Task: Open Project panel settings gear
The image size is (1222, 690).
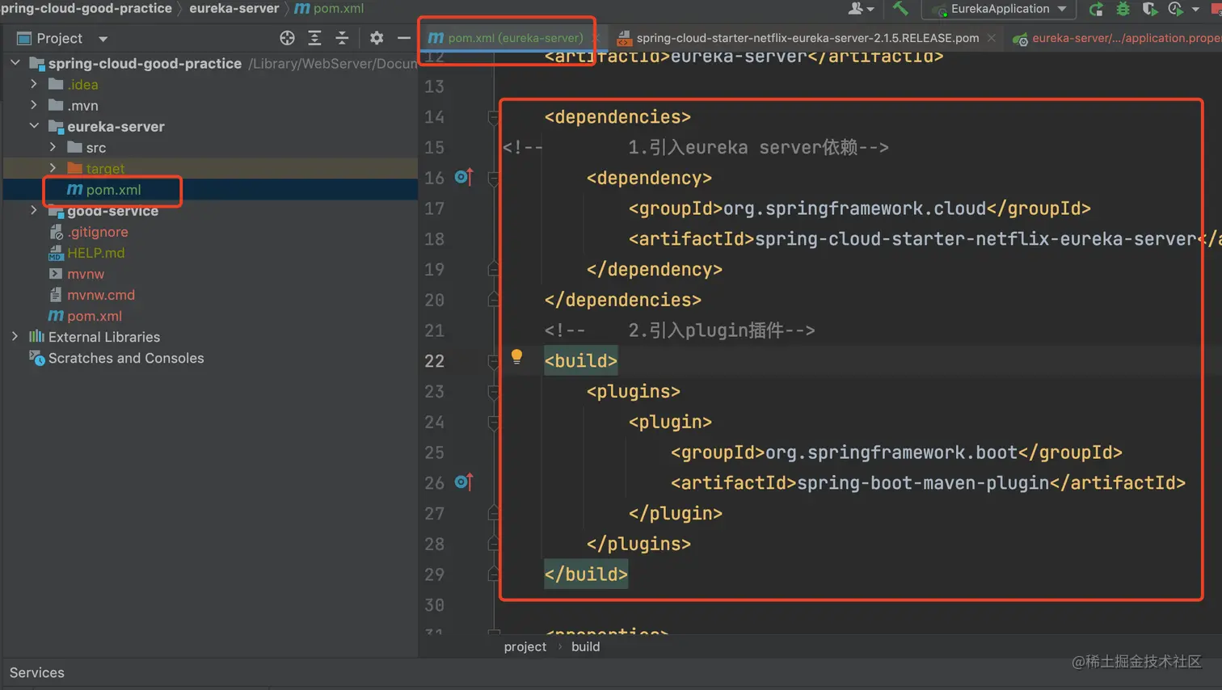Action: tap(377, 38)
